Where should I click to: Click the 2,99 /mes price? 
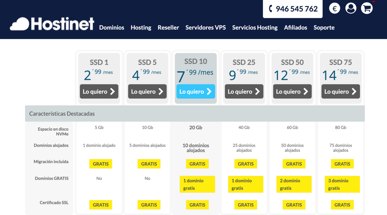[98, 75]
